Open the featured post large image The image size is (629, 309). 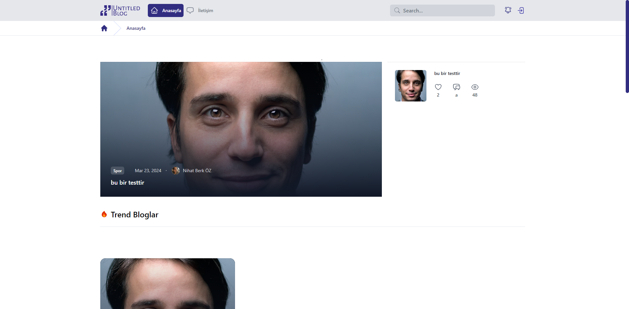tap(241, 129)
